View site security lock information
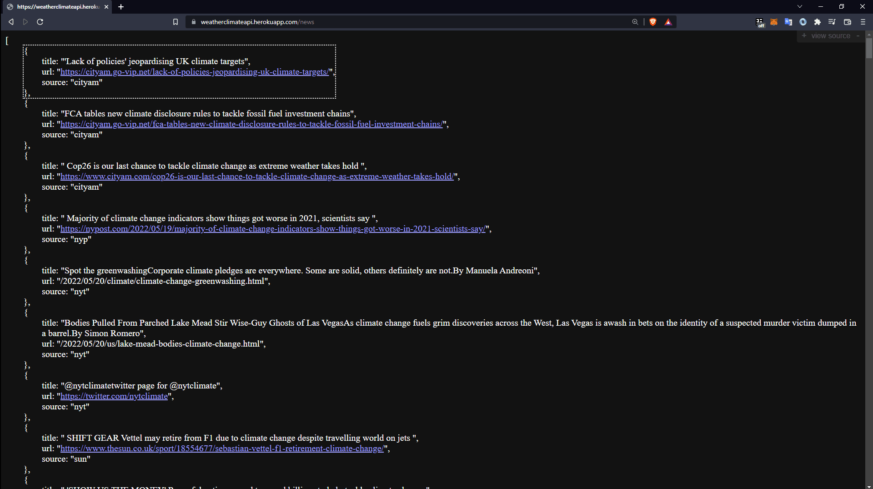 [194, 22]
